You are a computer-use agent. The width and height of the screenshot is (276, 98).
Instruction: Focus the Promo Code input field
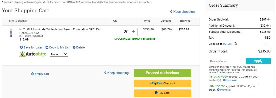(x=227, y=61)
